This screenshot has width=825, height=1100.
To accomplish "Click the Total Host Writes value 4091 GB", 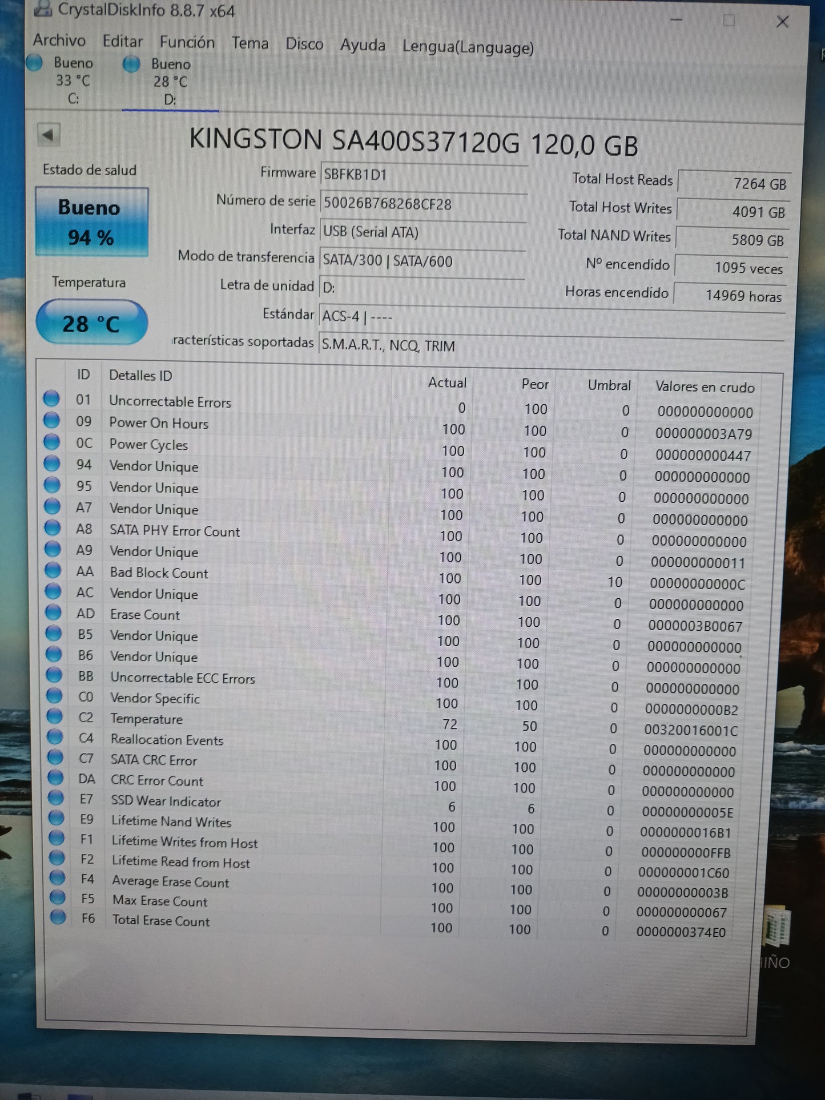I will click(733, 211).
